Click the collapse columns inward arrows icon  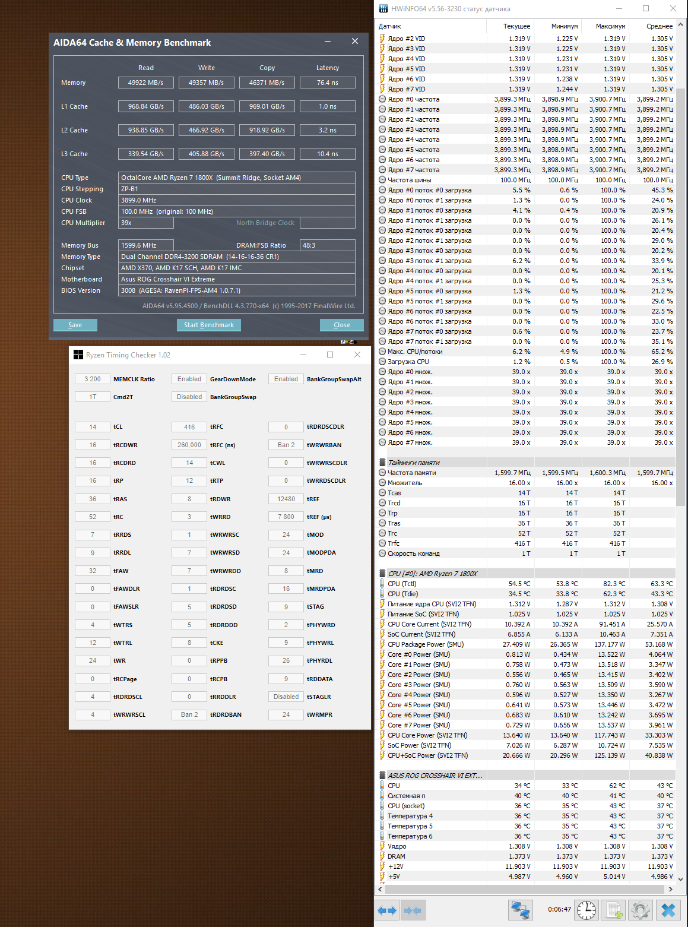413,910
